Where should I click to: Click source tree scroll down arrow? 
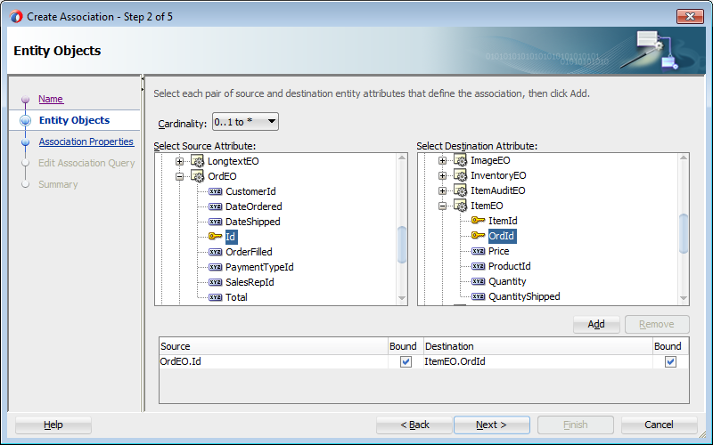(402, 298)
